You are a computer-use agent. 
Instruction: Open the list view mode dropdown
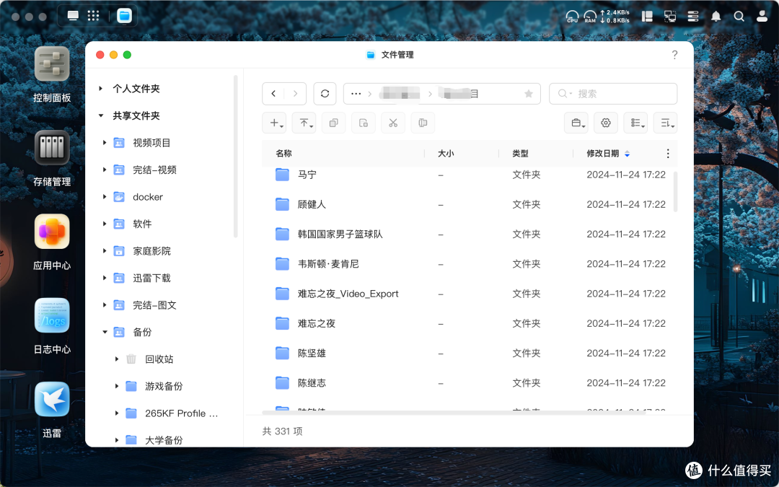click(635, 123)
